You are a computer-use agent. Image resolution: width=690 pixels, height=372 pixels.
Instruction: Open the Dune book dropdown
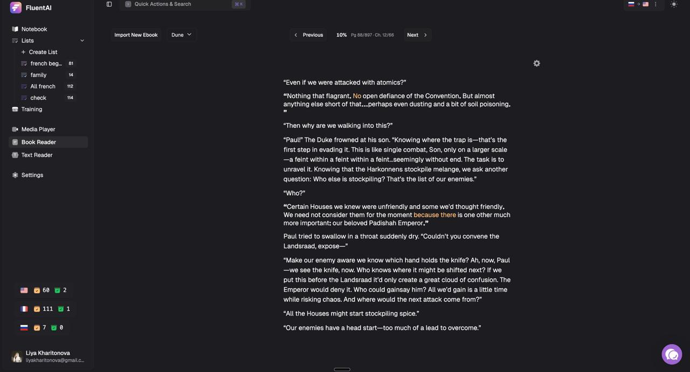click(x=181, y=35)
